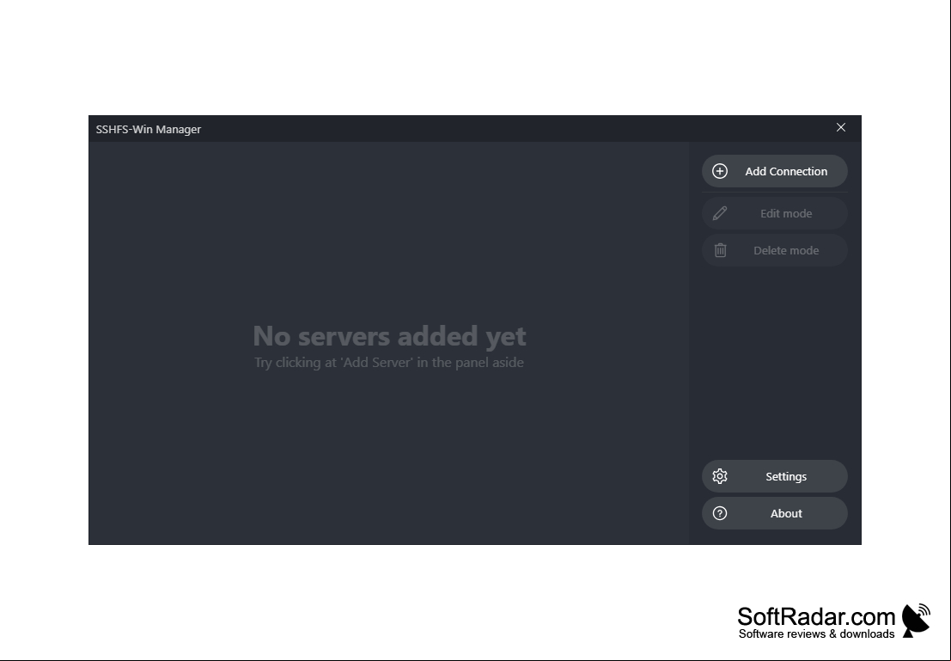The width and height of the screenshot is (951, 661).
Task: Click the trash can icon
Action: pyautogui.click(x=720, y=250)
